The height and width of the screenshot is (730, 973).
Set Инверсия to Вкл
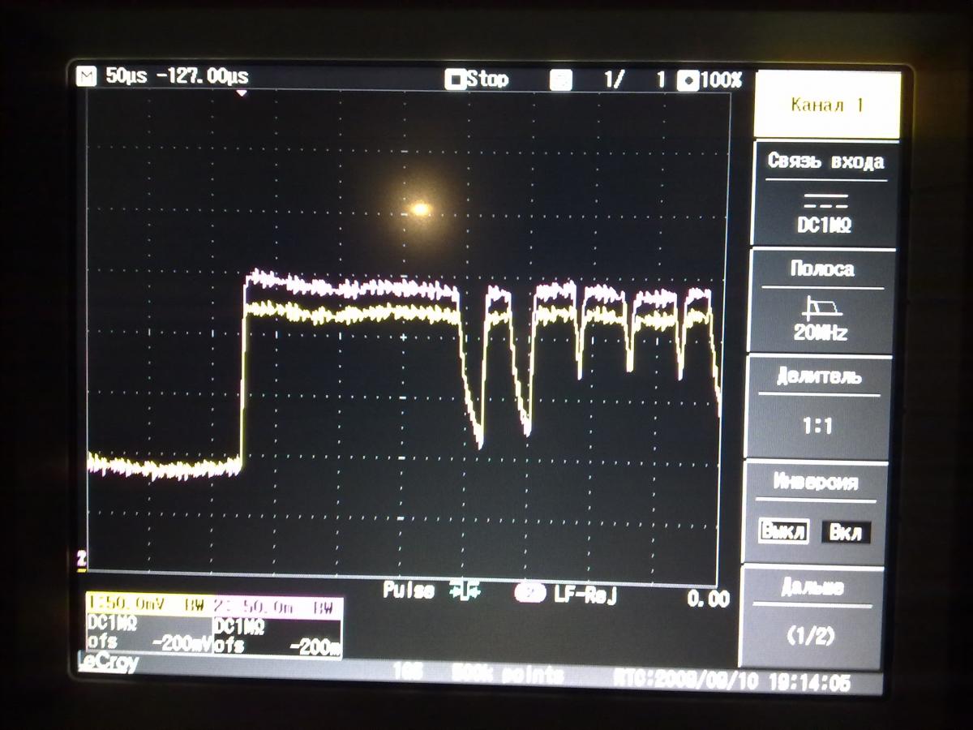(x=845, y=533)
